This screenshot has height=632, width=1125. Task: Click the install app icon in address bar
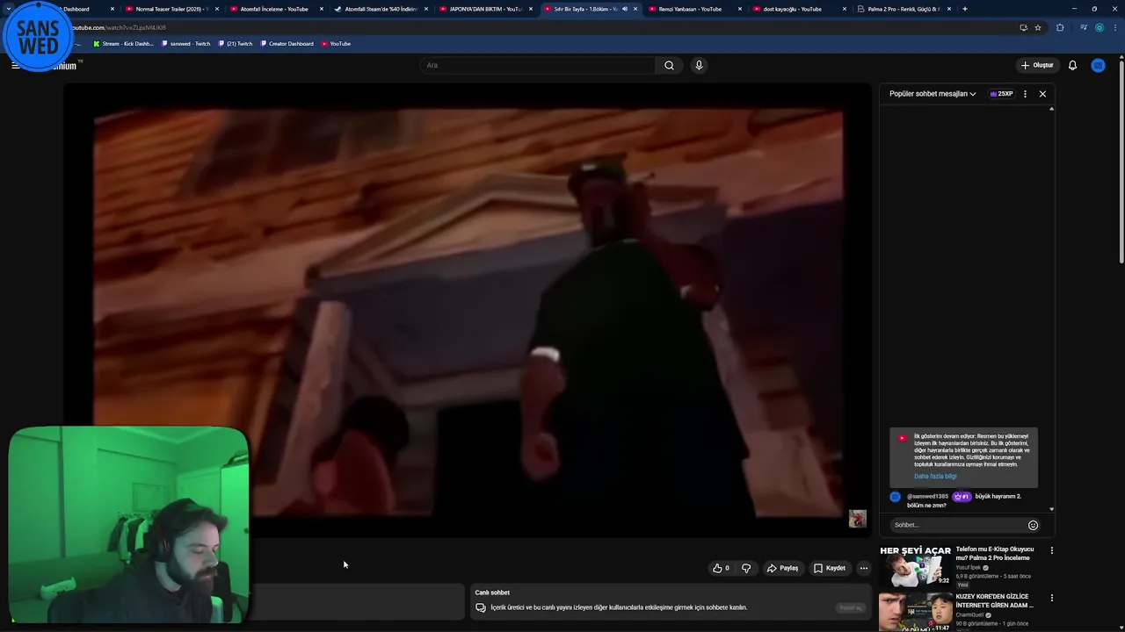1023,27
